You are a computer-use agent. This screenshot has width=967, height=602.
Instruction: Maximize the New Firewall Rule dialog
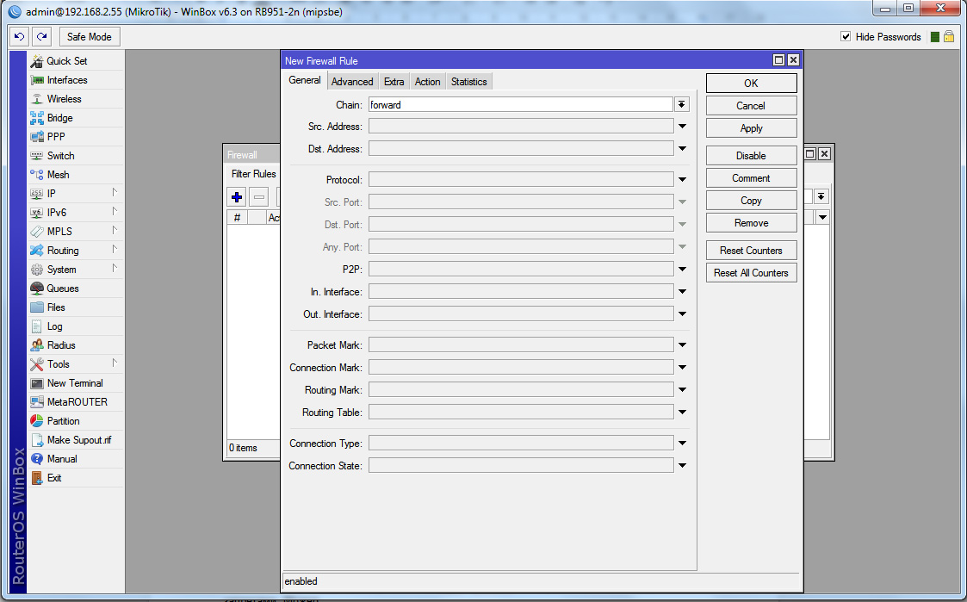(x=779, y=59)
